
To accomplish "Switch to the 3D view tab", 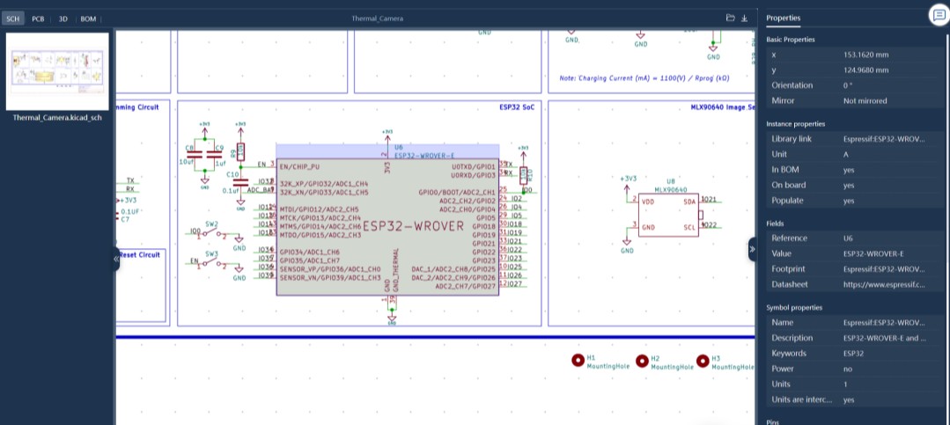I will pyautogui.click(x=63, y=18).
